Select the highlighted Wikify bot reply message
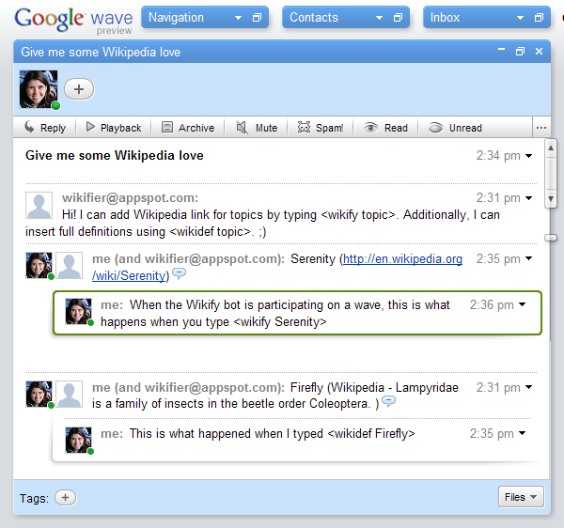564x528 pixels. 297,313
